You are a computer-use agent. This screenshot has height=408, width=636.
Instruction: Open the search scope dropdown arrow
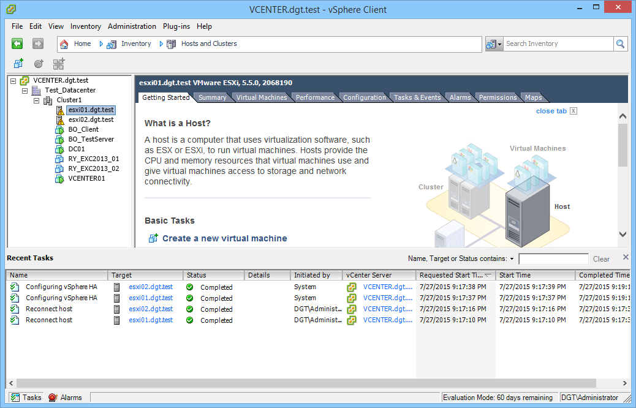(500, 43)
